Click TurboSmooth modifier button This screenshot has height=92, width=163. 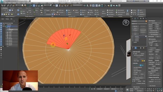[143, 30]
